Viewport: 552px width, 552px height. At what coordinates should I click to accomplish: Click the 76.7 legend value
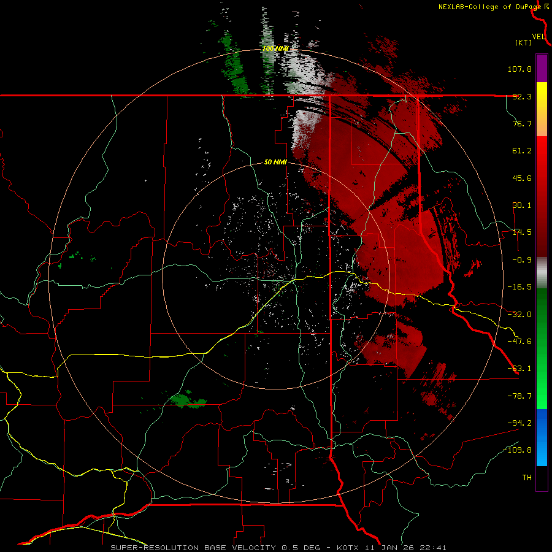522,123
